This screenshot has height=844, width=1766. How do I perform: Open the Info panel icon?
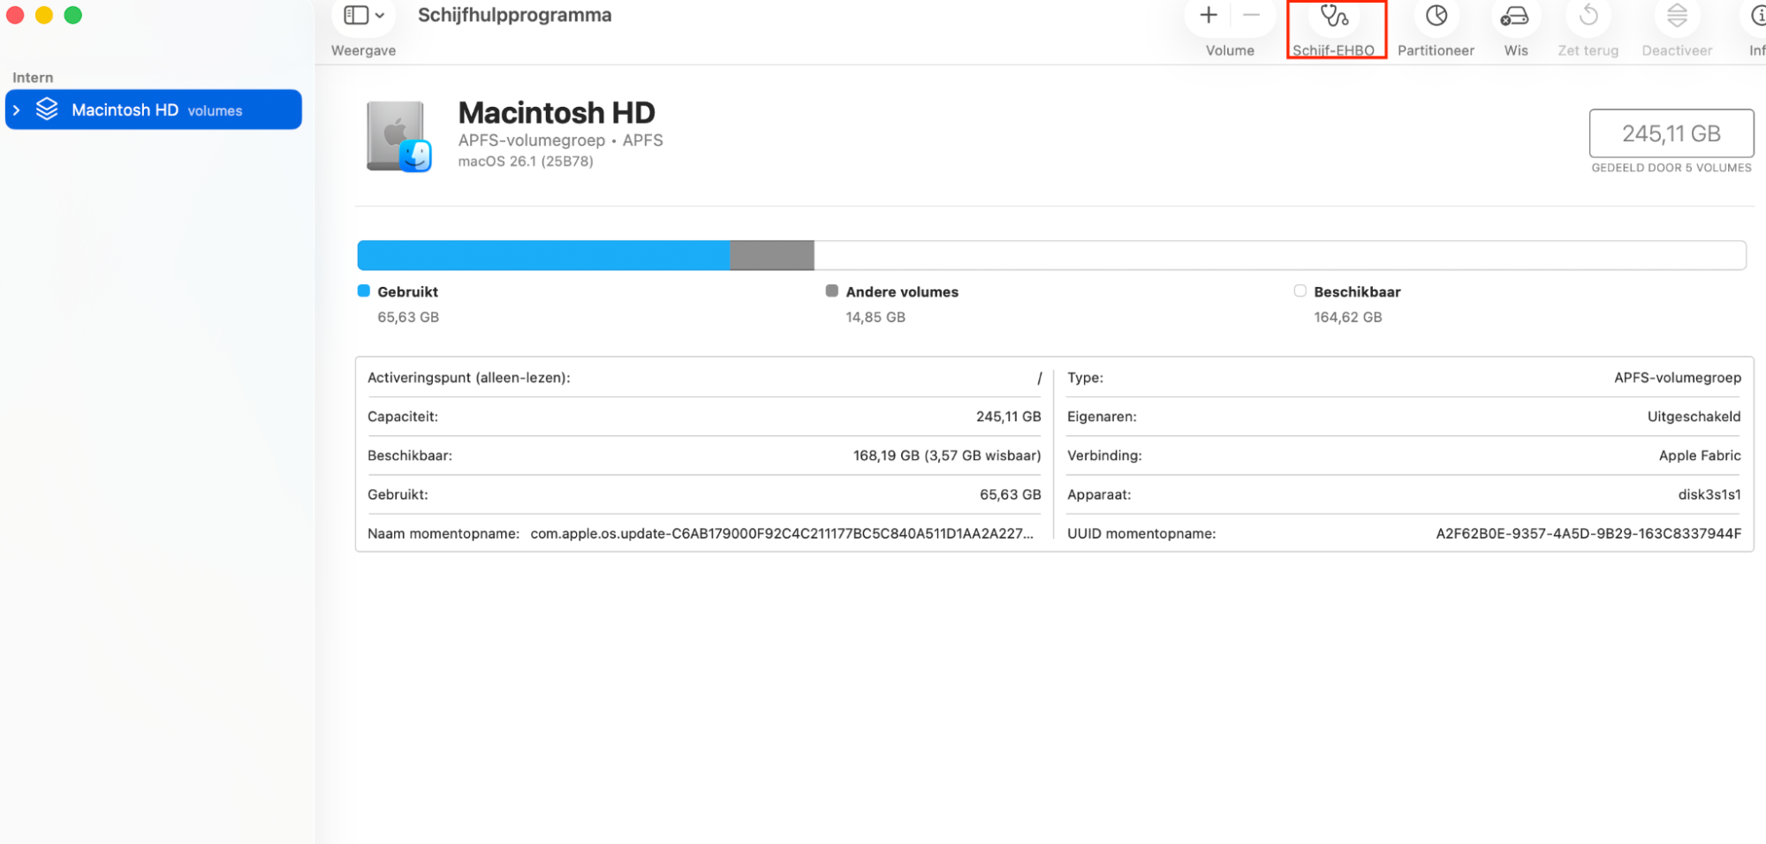1756,18
